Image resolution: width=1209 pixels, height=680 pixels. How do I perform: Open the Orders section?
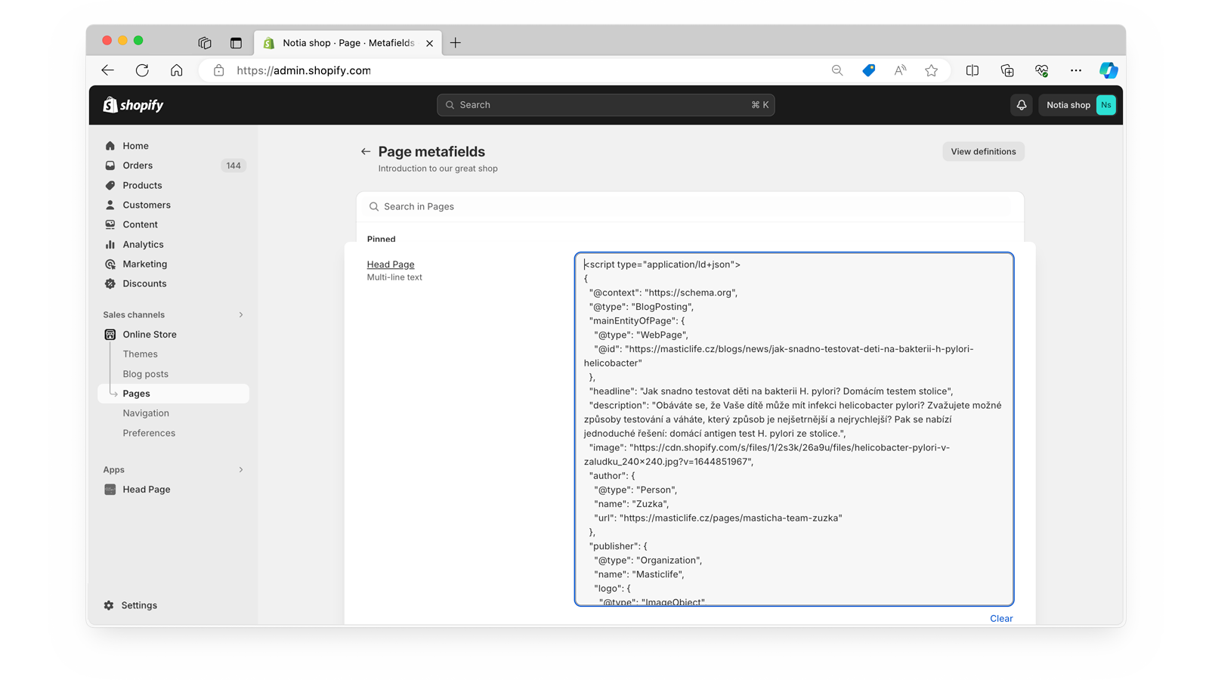138,165
